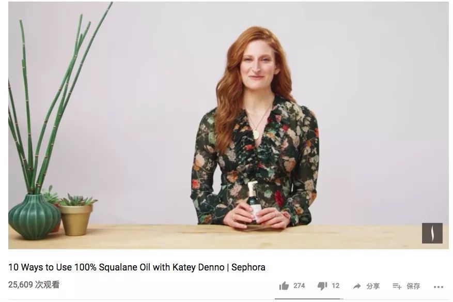Click the gray video background to pause
Image resolution: width=453 pixels, height=302 pixels.
(x=376, y=101)
